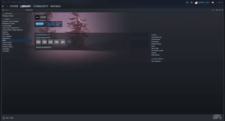
Task: Open the Store Page link
Action: coord(155,48)
